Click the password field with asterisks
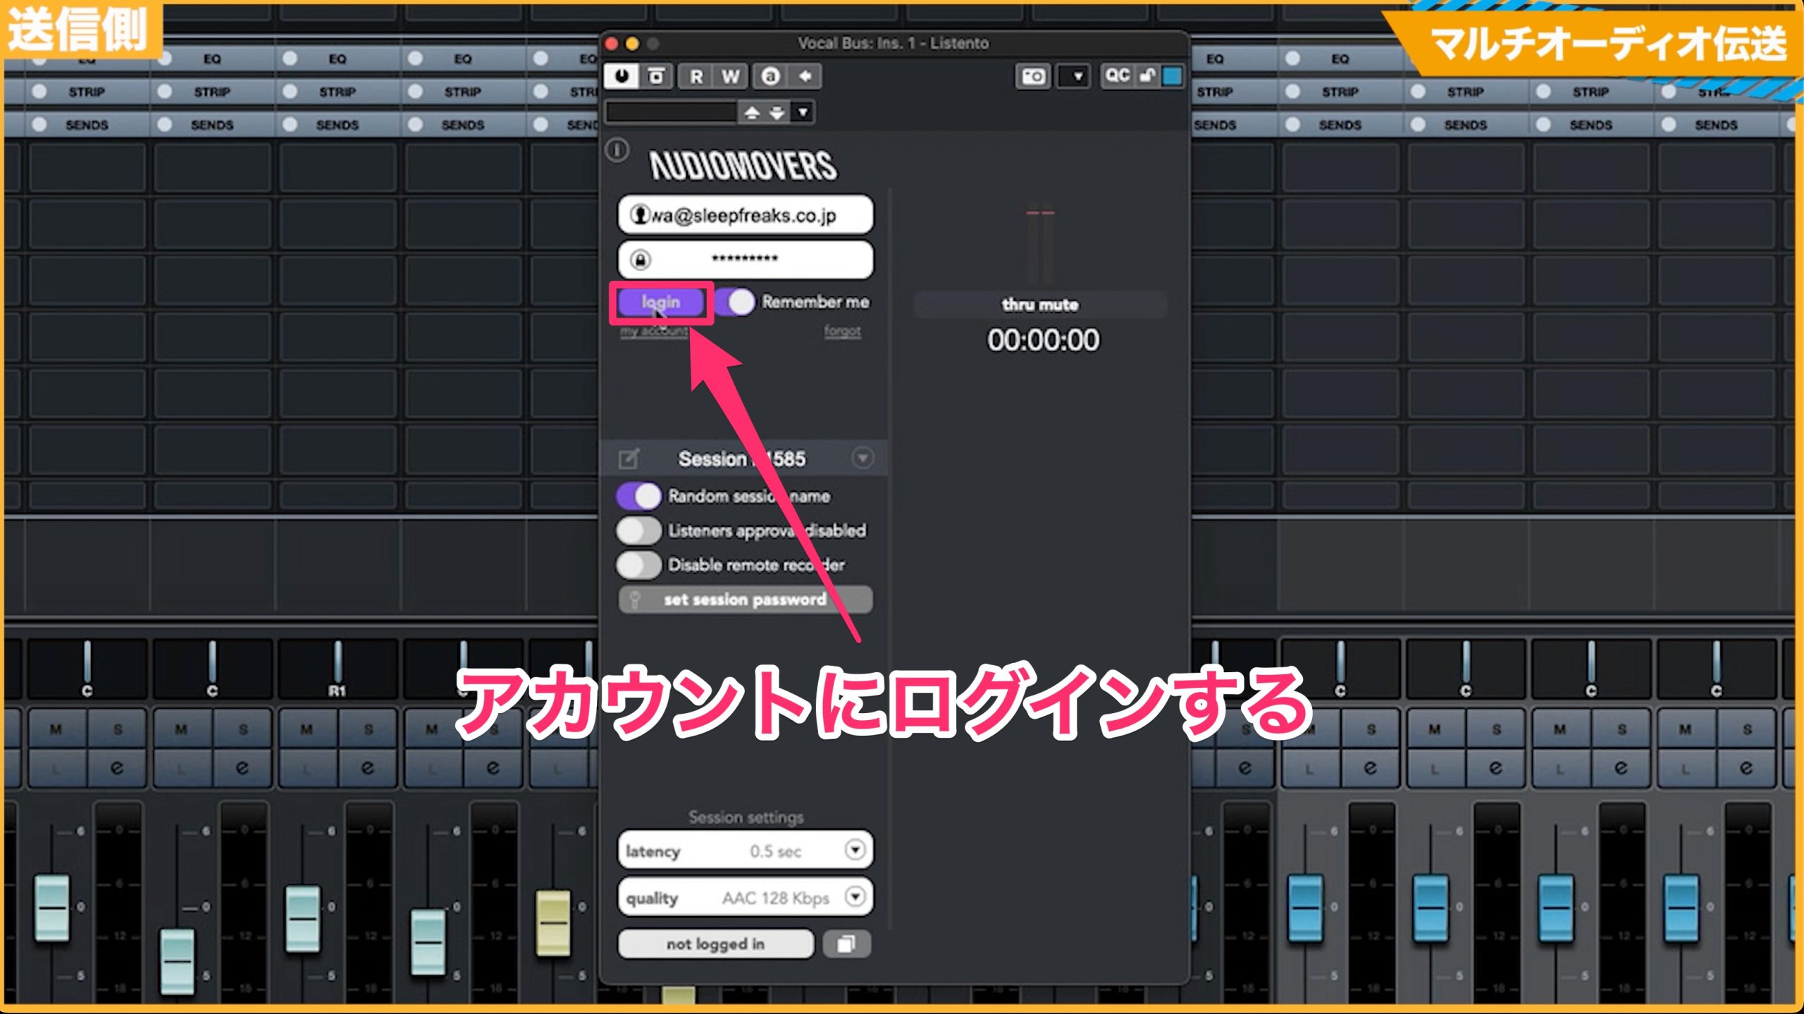 coord(746,259)
